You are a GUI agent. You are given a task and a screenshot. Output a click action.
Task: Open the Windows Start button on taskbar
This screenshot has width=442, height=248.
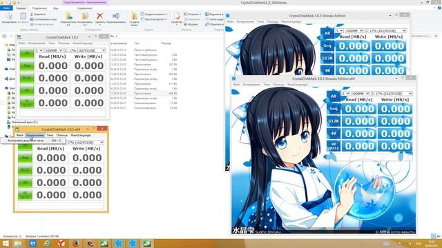pyautogui.click(x=6, y=243)
